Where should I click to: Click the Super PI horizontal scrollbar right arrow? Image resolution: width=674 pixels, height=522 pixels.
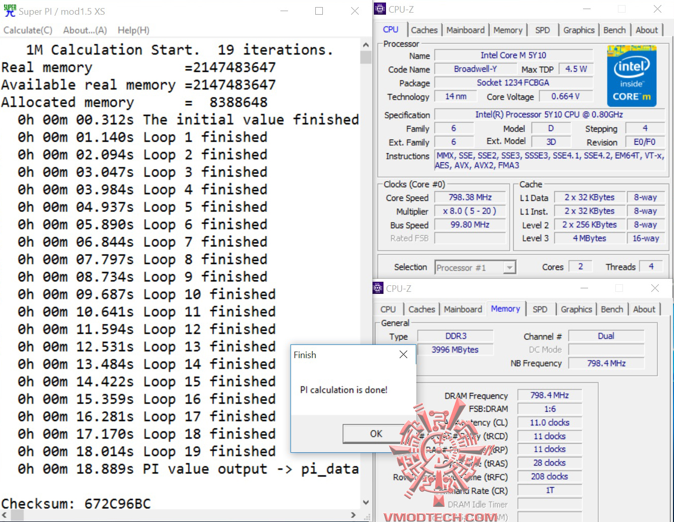[x=353, y=515]
